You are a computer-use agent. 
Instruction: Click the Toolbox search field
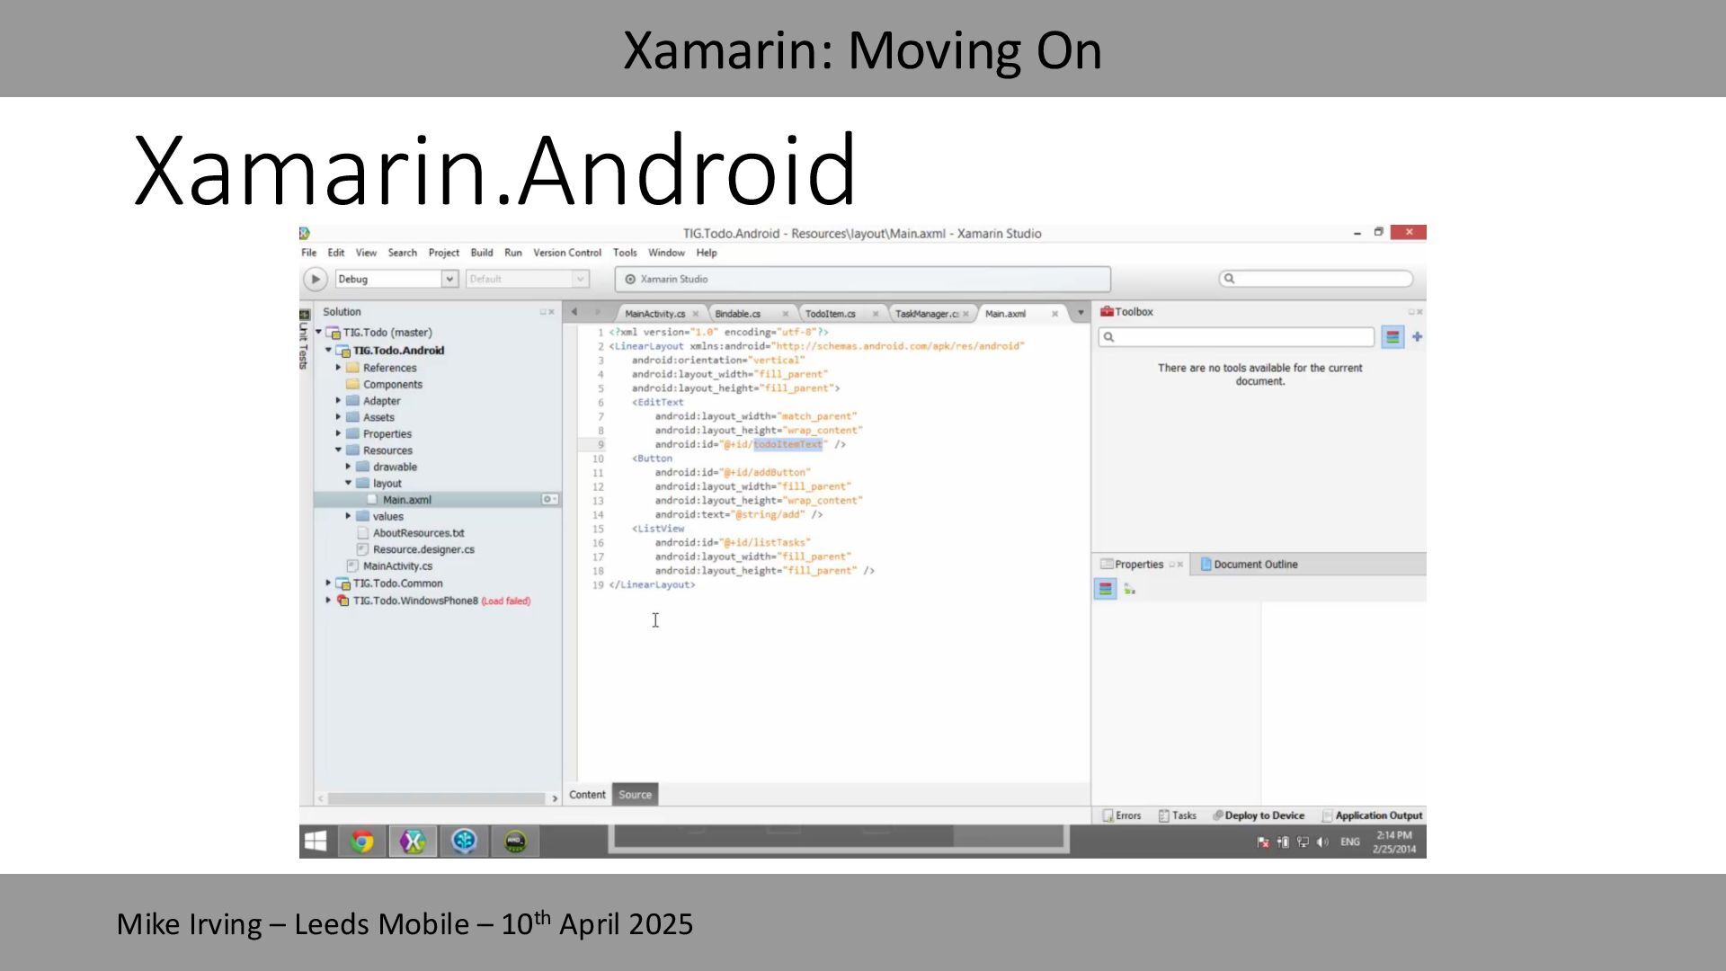(1236, 337)
